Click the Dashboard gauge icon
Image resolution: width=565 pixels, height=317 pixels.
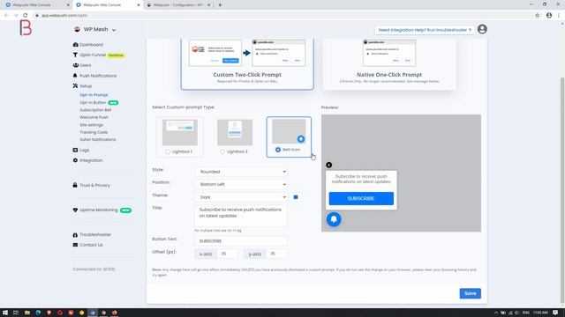(75, 45)
